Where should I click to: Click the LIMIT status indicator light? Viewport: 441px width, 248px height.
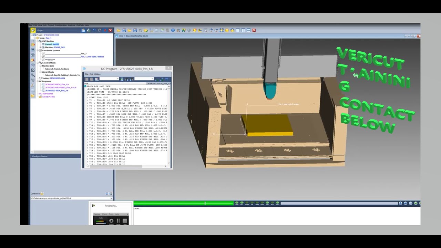coord(237,203)
